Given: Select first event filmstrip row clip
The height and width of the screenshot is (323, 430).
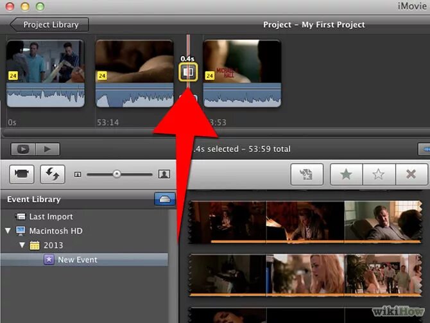Looking at the screenshot, I should pyautogui.click(x=228, y=222).
